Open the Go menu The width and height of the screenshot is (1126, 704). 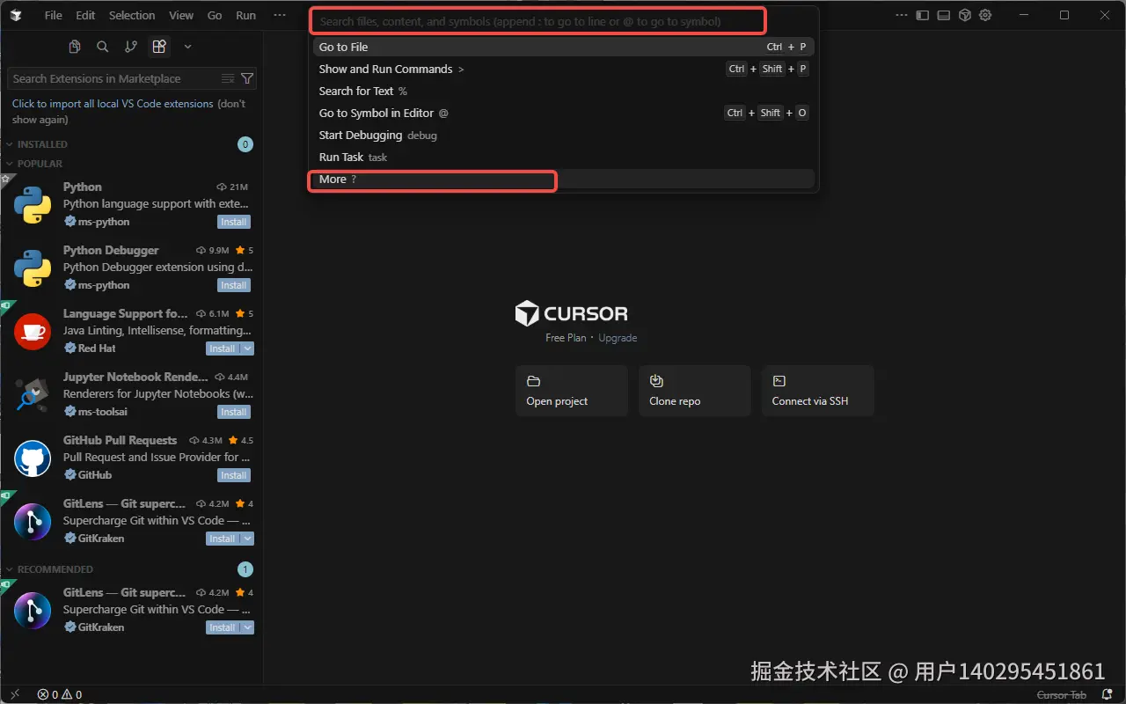(215, 15)
